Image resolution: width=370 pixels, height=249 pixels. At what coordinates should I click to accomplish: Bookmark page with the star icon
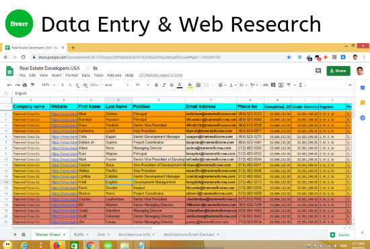coord(289,57)
